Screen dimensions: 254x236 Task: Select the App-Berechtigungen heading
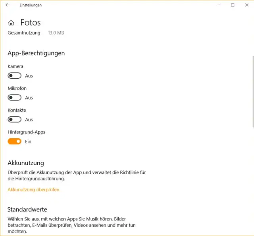click(x=36, y=53)
